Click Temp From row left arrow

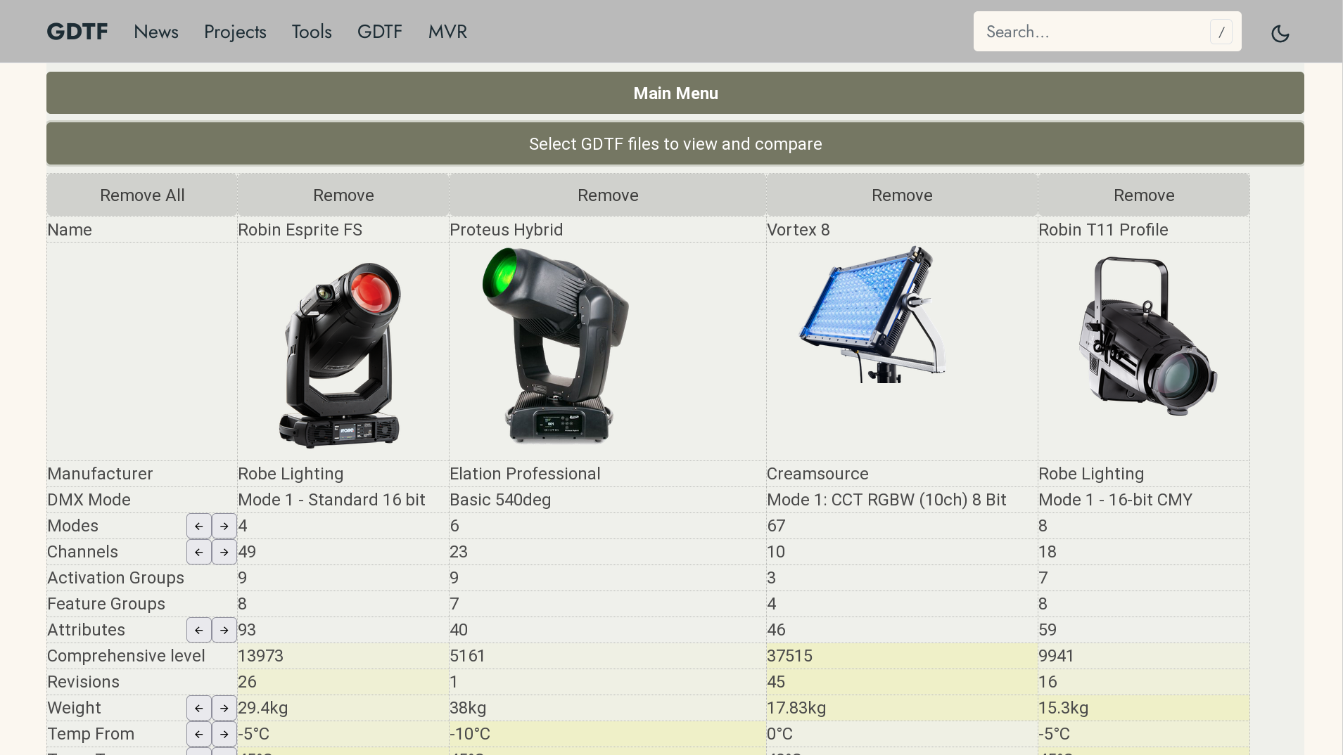pyautogui.click(x=199, y=734)
